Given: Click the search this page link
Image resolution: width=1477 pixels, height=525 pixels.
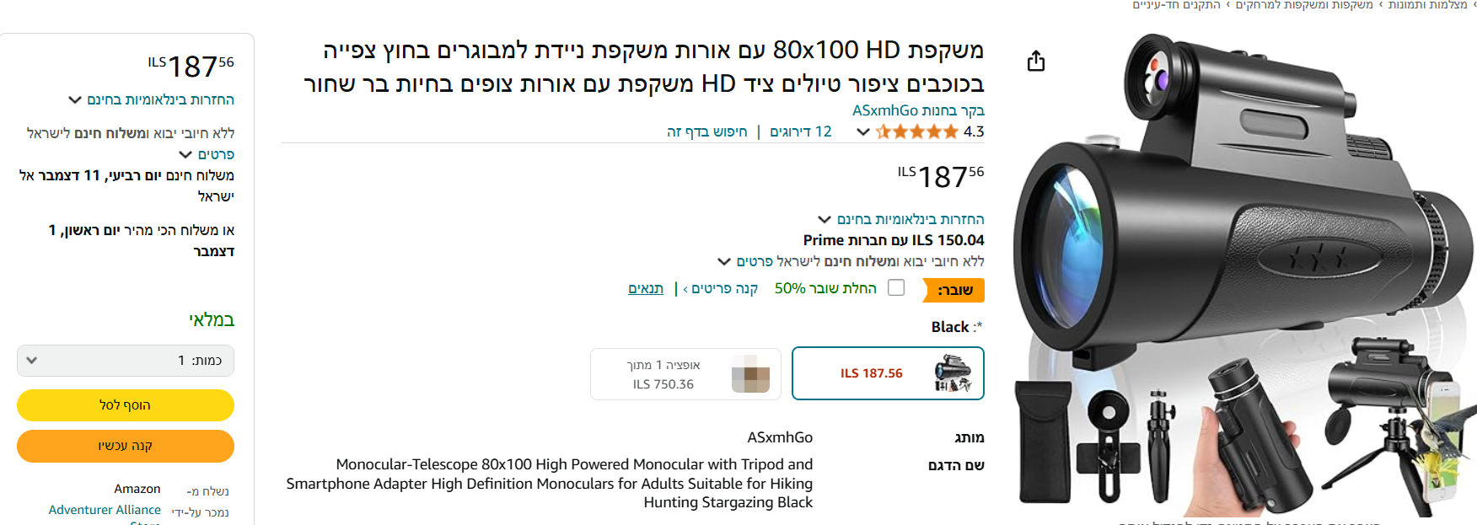Looking at the screenshot, I should tap(706, 131).
